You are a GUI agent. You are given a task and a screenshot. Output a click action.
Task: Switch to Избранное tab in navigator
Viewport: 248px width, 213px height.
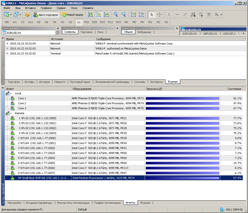click(x=144, y=32)
